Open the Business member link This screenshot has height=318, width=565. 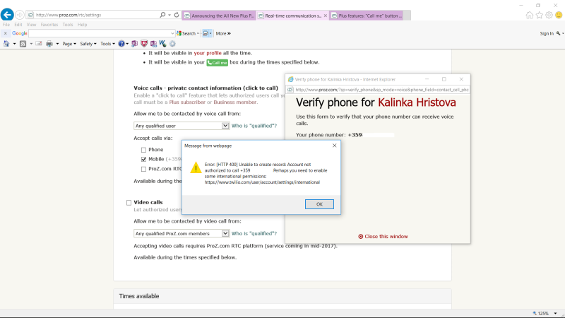tap(235, 102)
